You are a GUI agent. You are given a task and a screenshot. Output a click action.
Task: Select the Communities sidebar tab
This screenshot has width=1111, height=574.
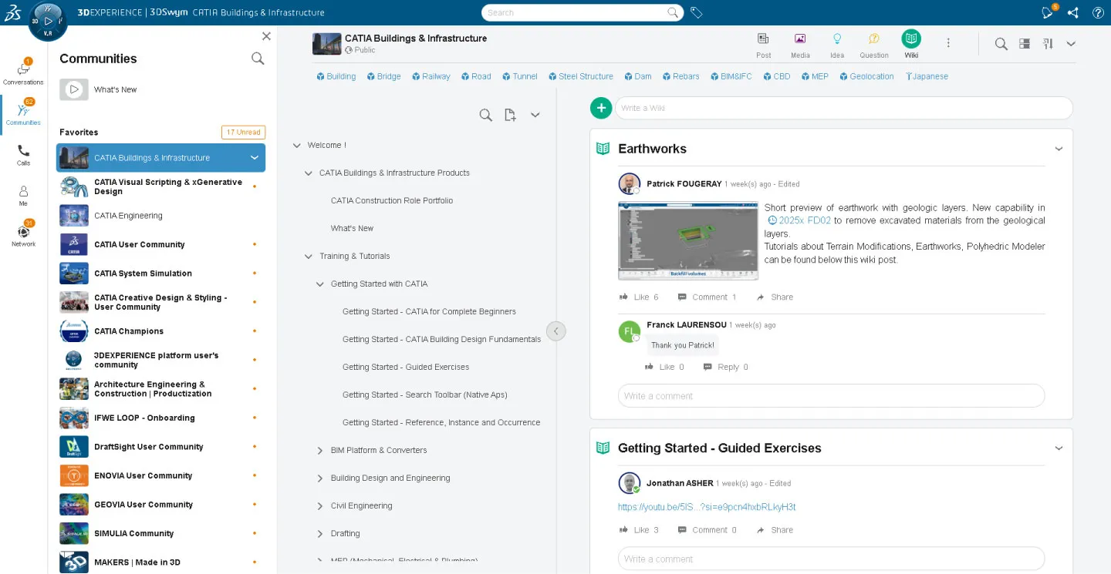(x=23, y=112)
